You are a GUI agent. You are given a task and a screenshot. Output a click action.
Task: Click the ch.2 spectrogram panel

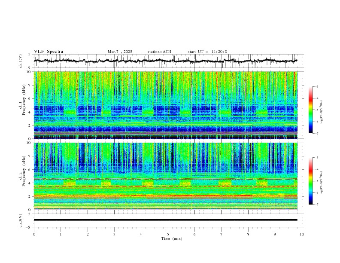click(x=166, y=176)
